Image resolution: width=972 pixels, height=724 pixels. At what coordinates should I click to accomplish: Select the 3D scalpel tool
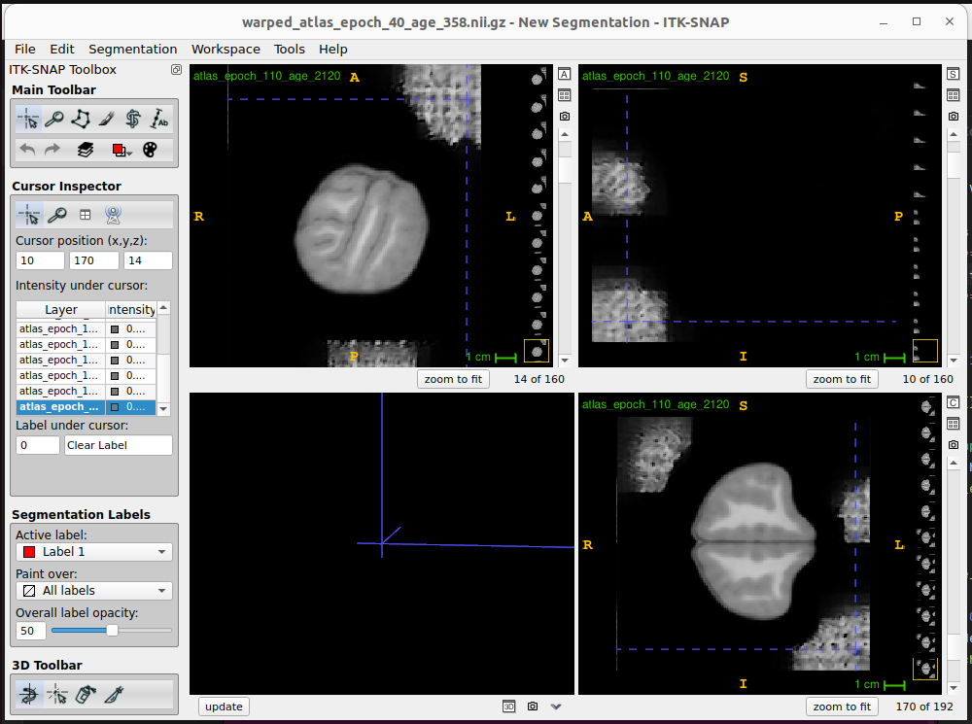click(114, 694)
